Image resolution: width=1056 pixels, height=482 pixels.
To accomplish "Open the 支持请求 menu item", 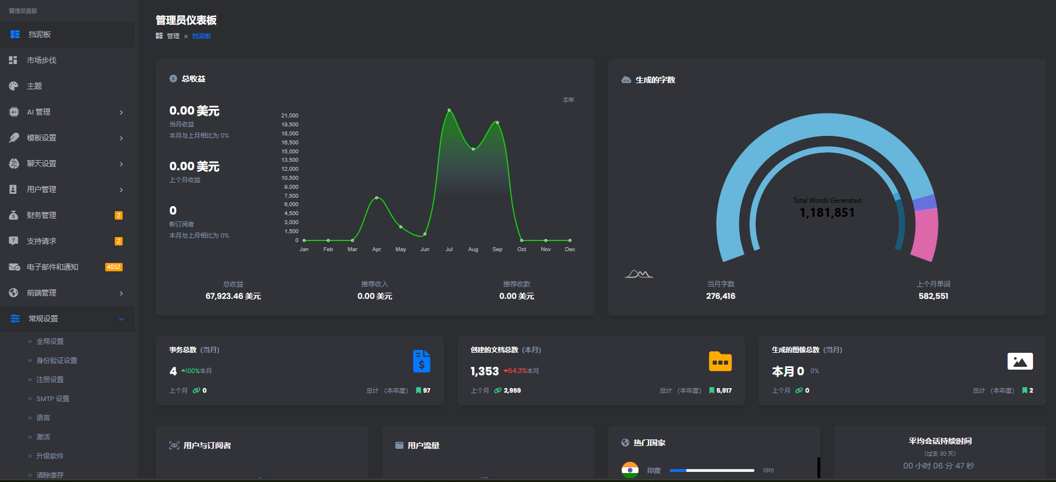I will click(x=42, y=241).
